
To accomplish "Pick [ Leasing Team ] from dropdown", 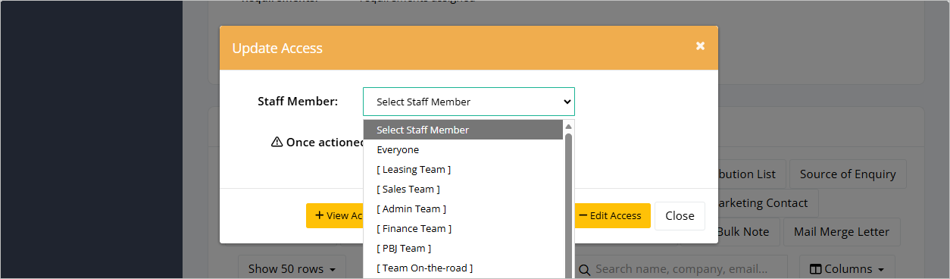I will pyautogui.click(x=463, y=169).
